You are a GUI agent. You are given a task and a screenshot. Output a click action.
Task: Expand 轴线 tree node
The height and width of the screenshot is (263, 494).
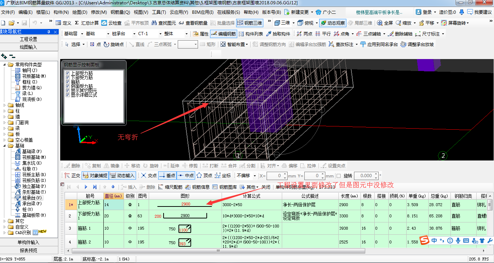click(x=5, y=105)
